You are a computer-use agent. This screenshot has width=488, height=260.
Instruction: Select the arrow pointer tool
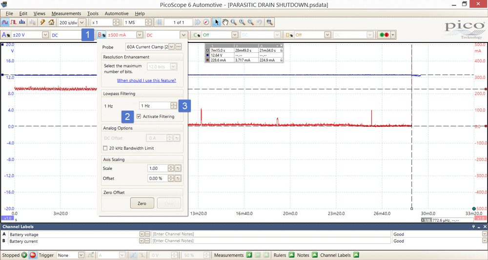tap(217, 22)
